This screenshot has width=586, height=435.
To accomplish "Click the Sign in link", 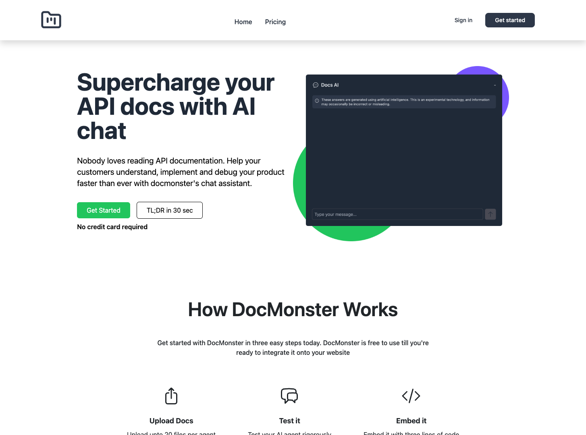I will (463, 20).
